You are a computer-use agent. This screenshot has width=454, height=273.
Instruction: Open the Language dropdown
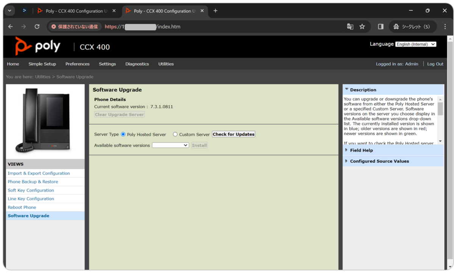(x=415, y=44)
